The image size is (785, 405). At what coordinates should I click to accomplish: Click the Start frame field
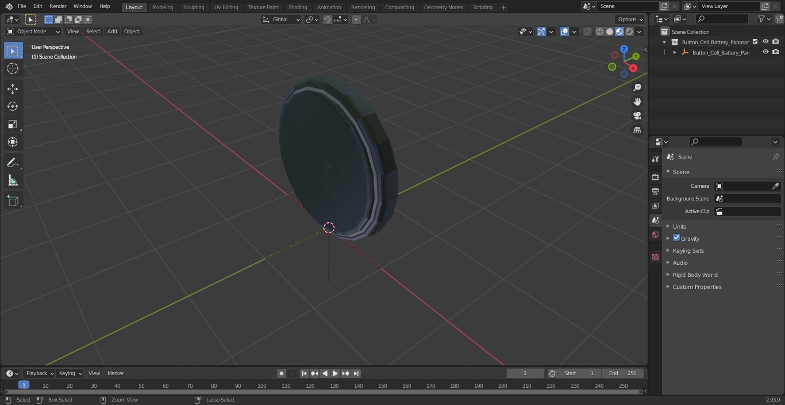click(579, 373)
